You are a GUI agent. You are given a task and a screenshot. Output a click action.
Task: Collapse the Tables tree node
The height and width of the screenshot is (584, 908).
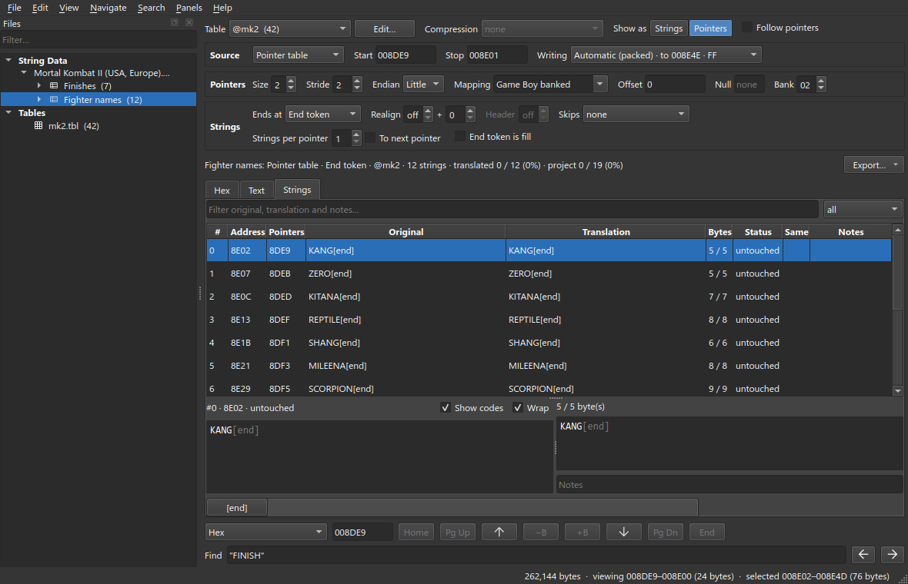point(8,113)
